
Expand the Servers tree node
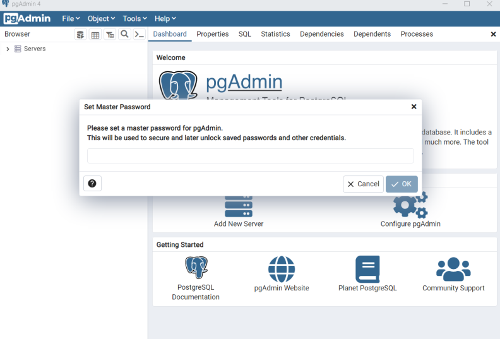coord(8,49)
